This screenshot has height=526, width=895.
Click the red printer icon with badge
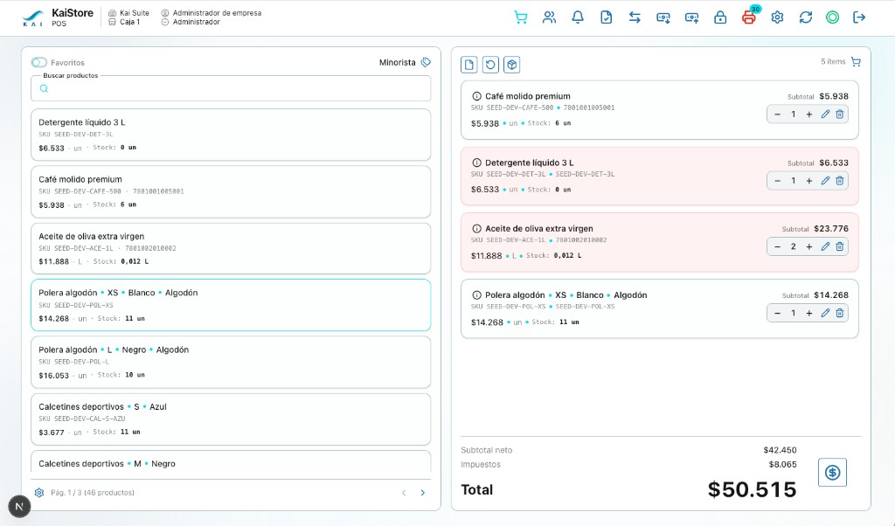749,17
